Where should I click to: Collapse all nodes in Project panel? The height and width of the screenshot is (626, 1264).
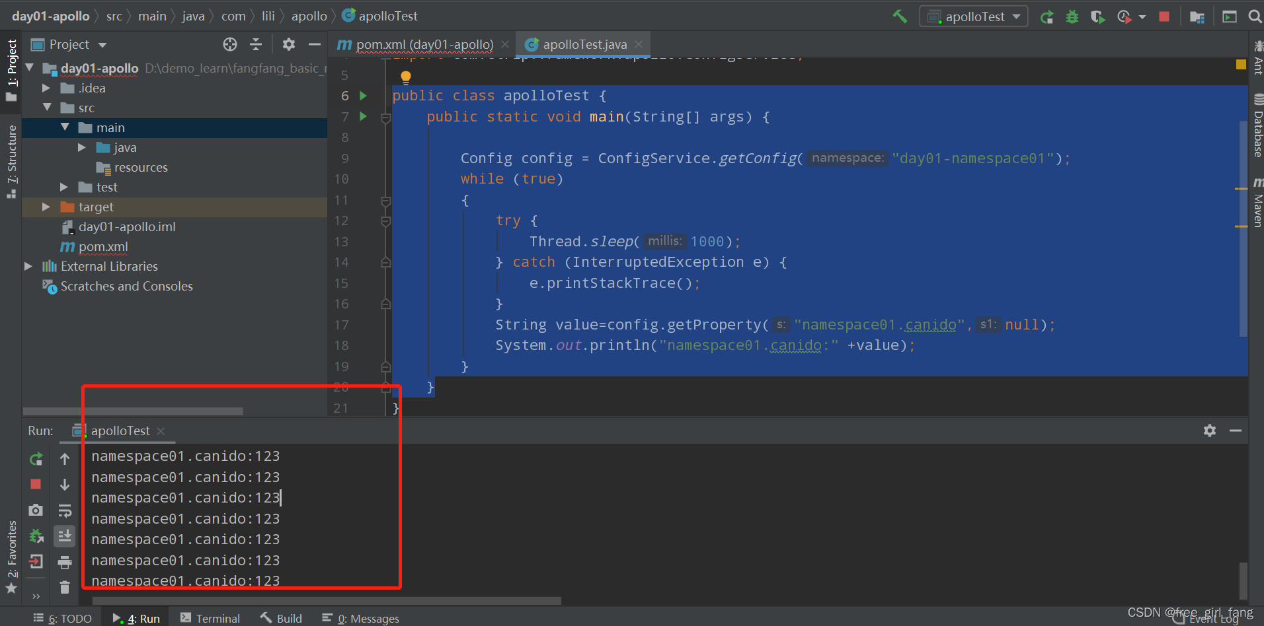[x=256, y=44]
